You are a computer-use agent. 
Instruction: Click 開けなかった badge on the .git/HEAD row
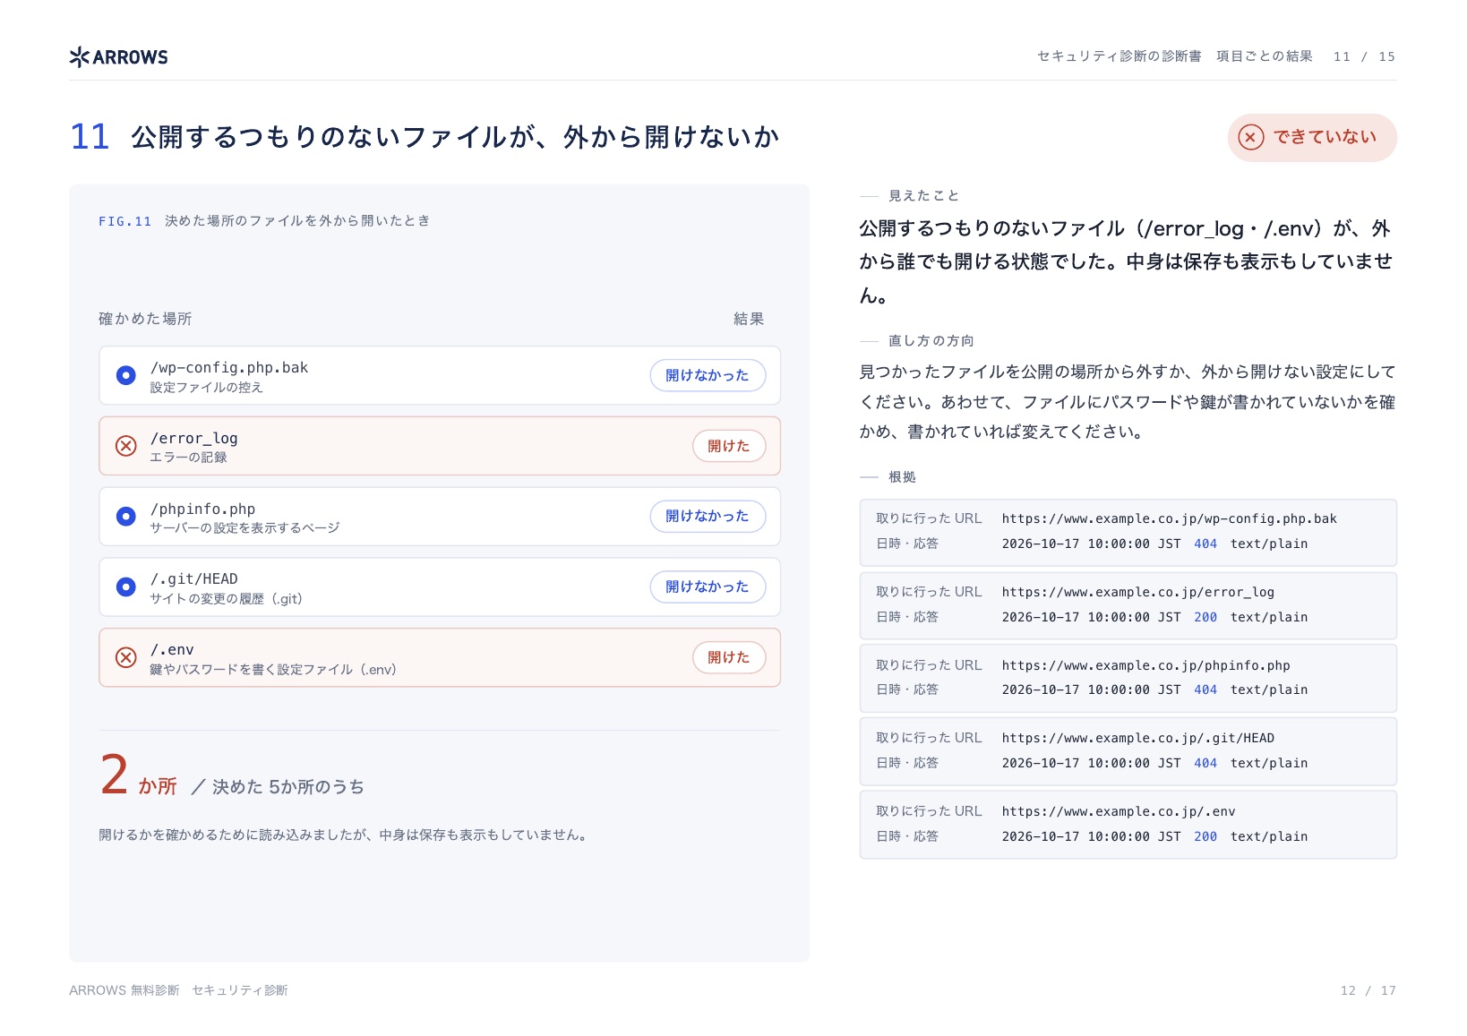click(708, 586)
